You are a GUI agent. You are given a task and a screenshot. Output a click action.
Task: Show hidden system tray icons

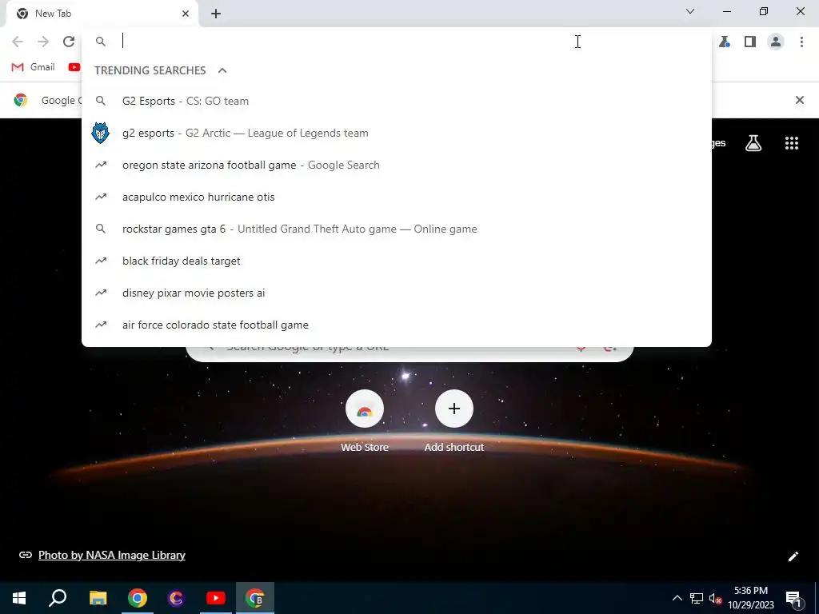(677, 598)
